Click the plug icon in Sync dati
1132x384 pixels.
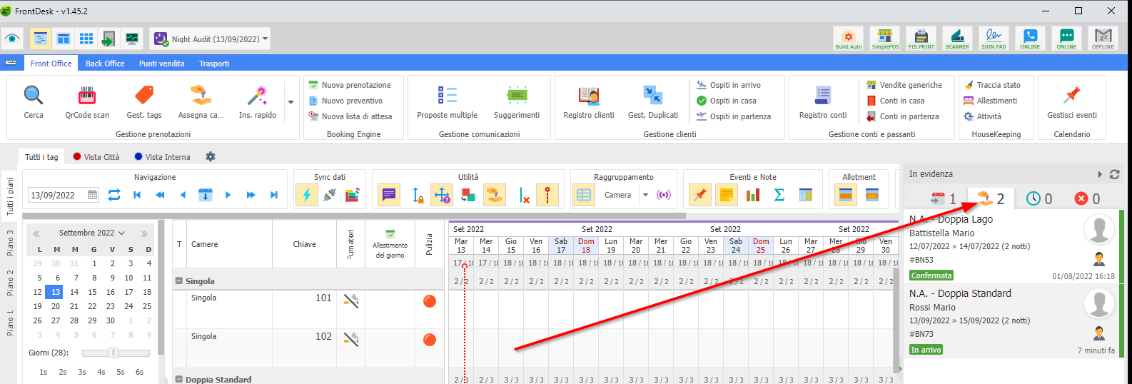(x=330, y=195)
